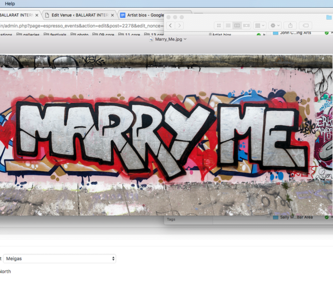Switch Finder to cover flow view
This screenshot has width=333, height=288.
(x=246, y=25)
